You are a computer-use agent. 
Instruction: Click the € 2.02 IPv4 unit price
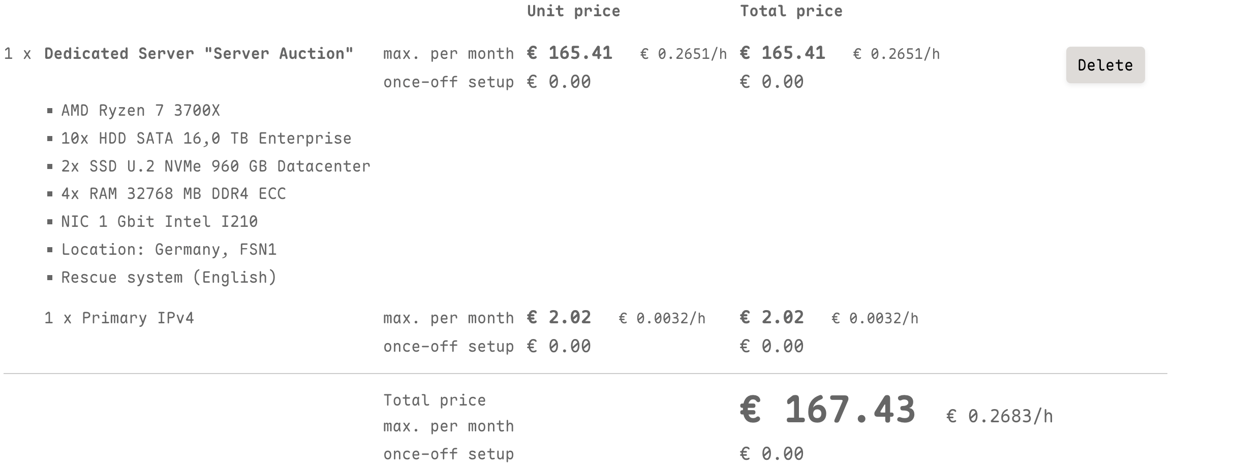559,318
